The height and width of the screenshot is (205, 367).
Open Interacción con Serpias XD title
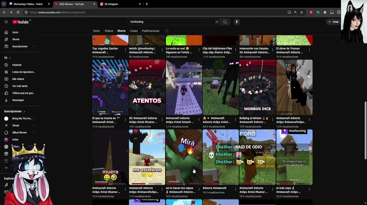pos(254,50)
